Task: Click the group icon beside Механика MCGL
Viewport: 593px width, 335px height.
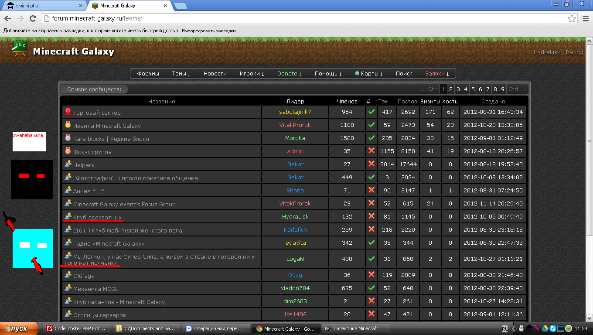Action: [x=68, y=288]
